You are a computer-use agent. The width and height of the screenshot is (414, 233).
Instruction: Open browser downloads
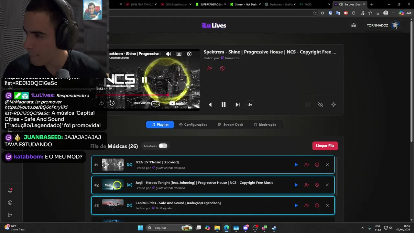(x=378, y=13)
